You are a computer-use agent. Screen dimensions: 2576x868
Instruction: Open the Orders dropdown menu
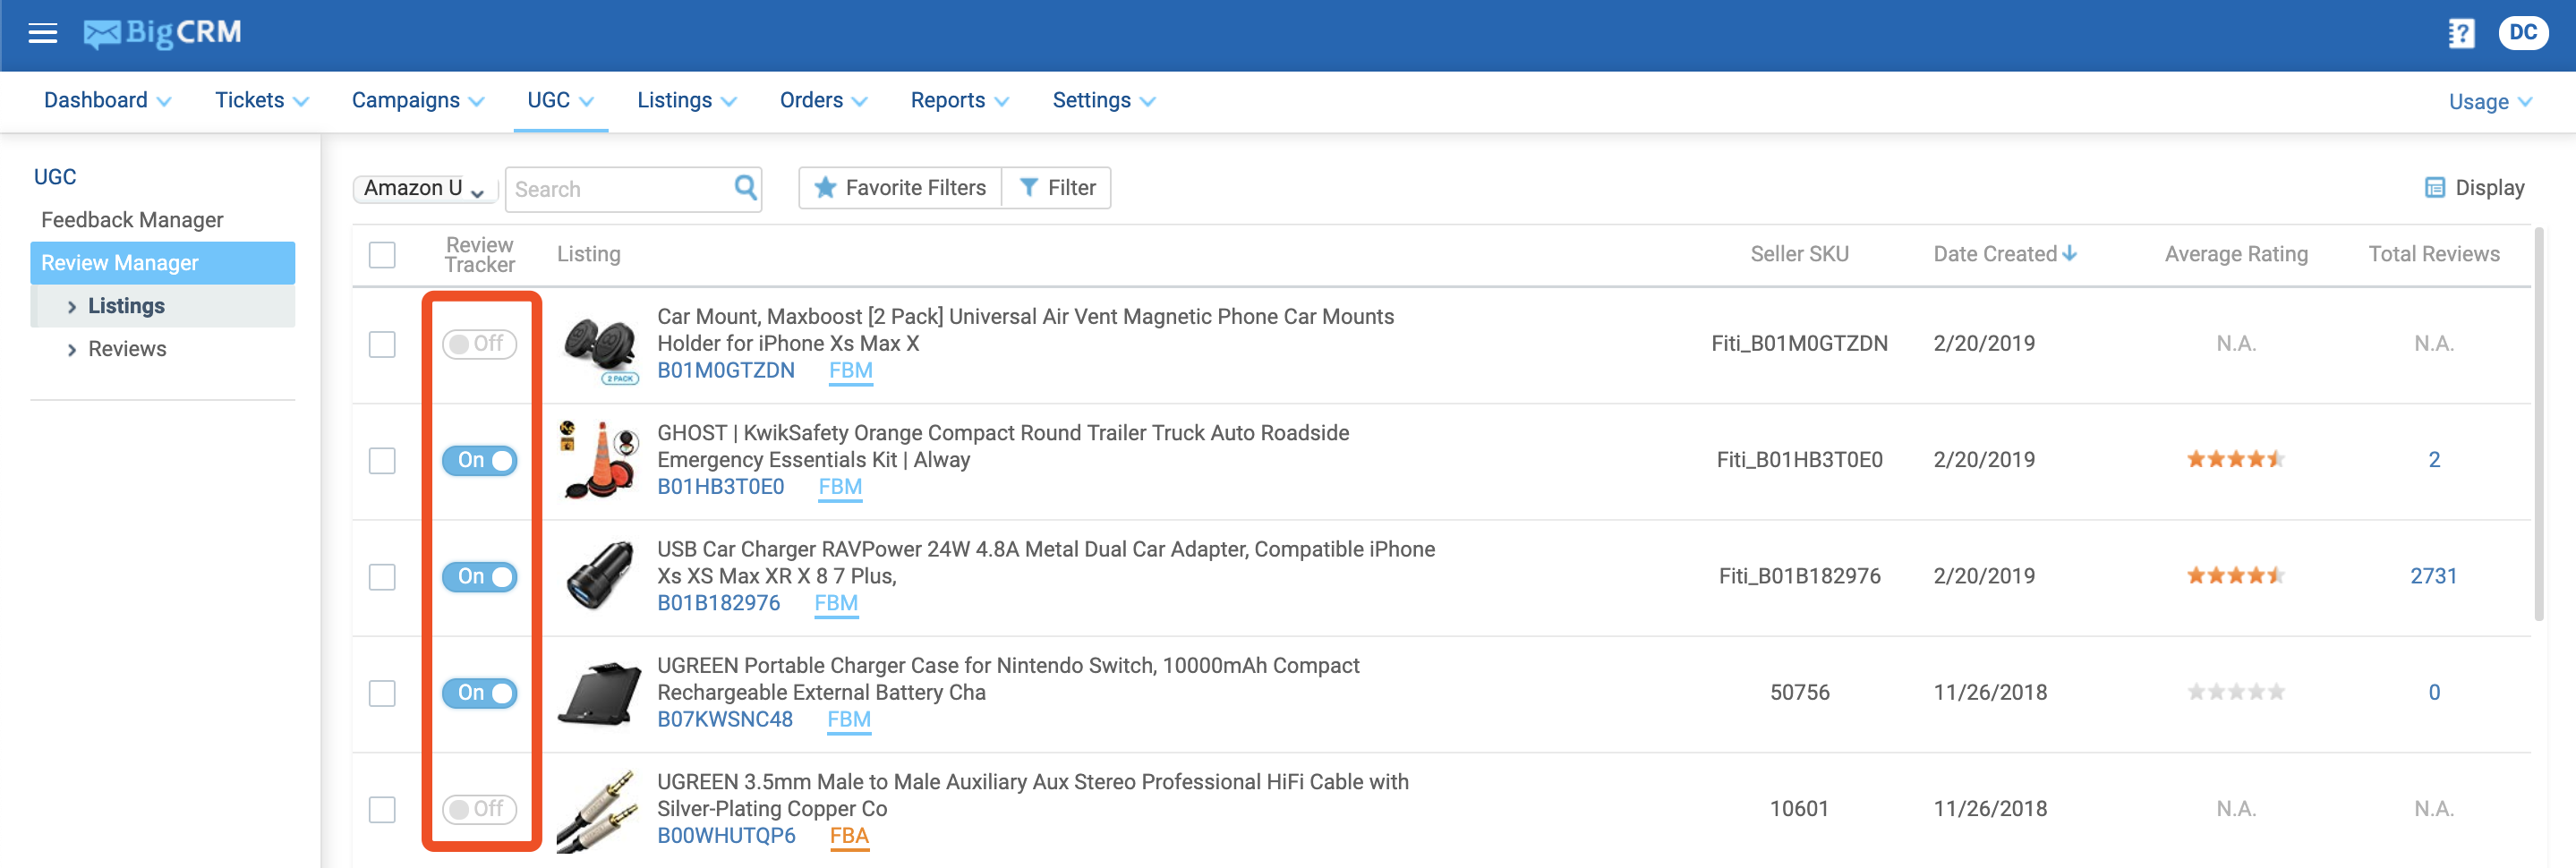[x=824, y=101]
